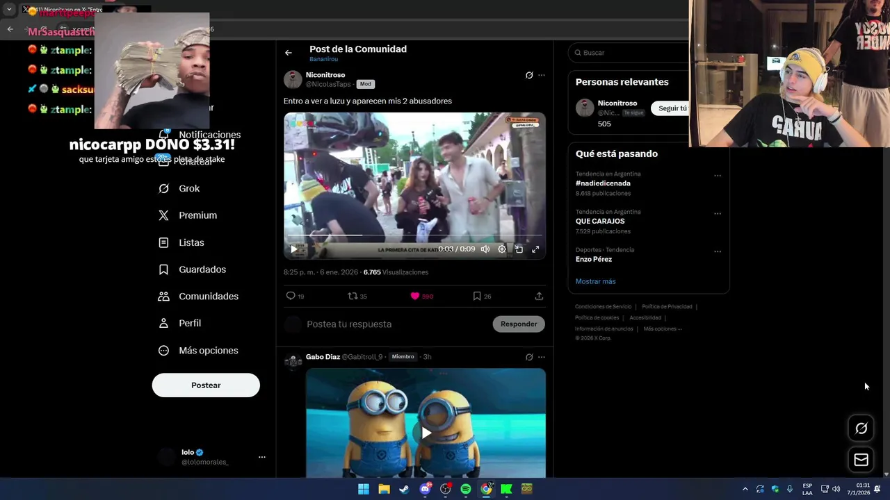The height and width of the screenshot is (500, 890).
Task: Open 'Política de Privacidad' footer link
Action: tap(667, 307)
